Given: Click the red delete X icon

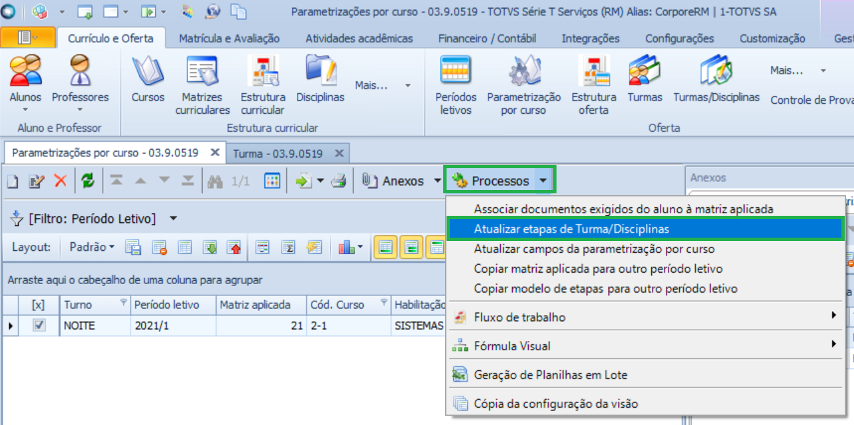Looking at the screenshot, I should (60, 181).
